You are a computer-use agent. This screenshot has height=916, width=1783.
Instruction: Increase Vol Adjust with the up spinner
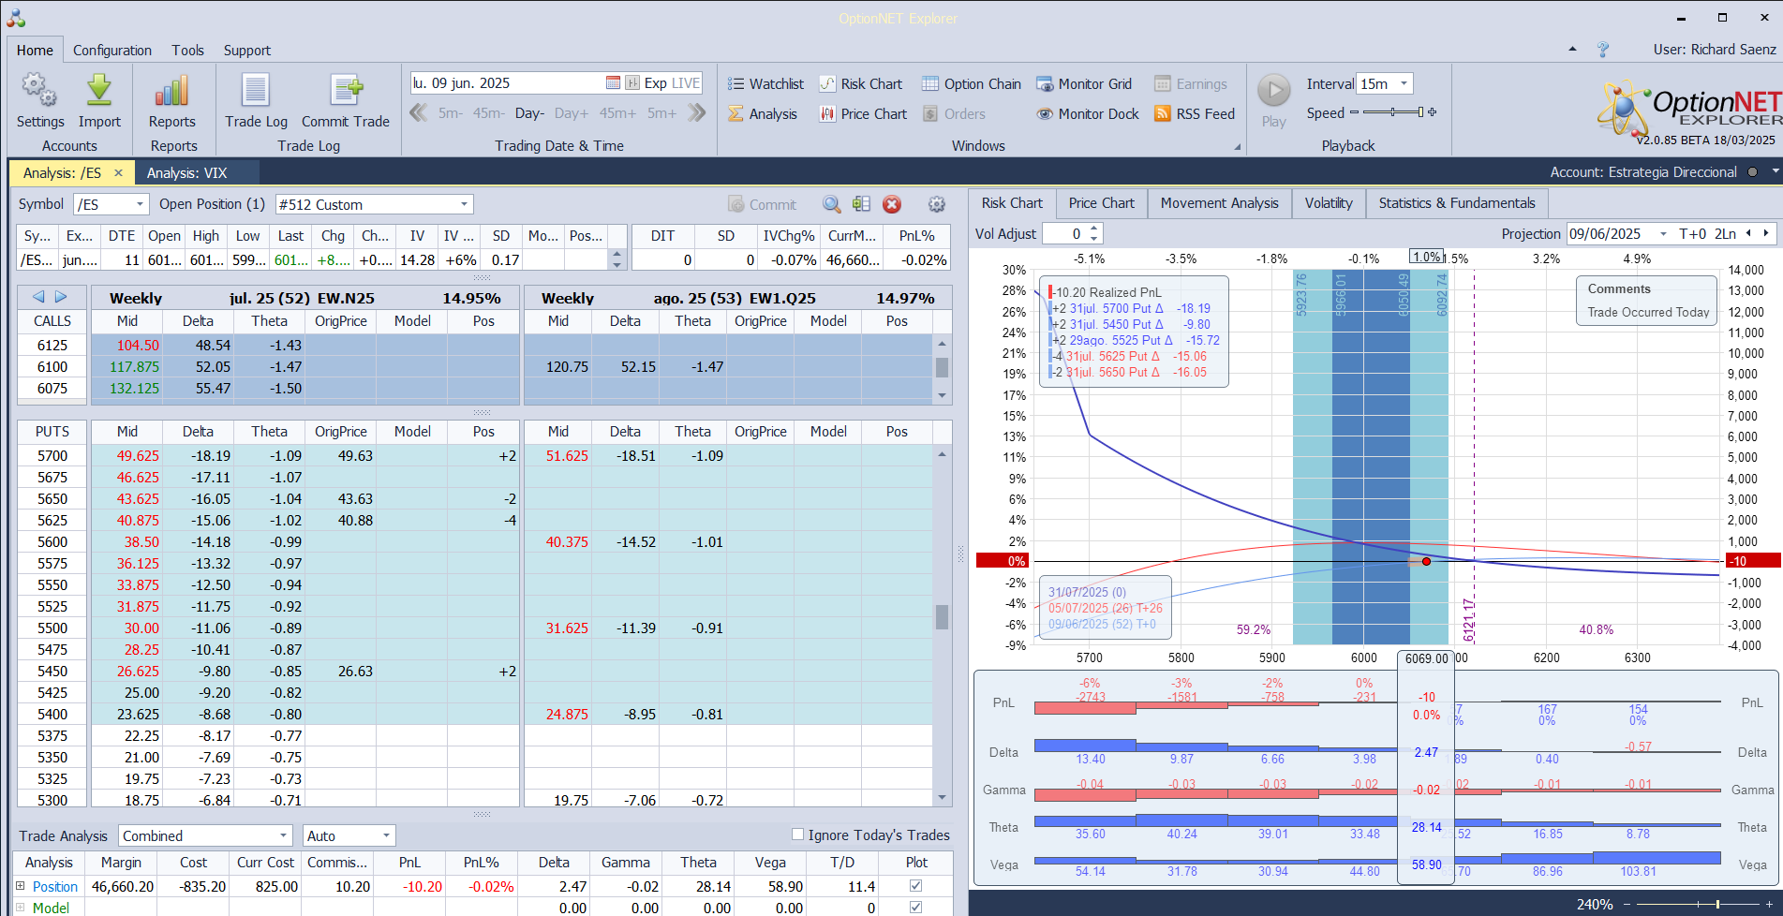pos(1094,229)
